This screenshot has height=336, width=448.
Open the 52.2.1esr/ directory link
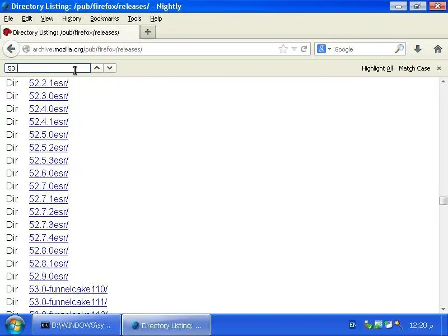(49, 83)
